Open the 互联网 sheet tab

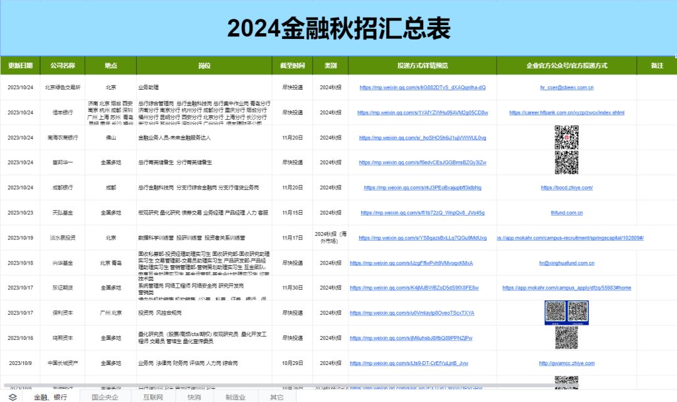click(x=153, y=397)
